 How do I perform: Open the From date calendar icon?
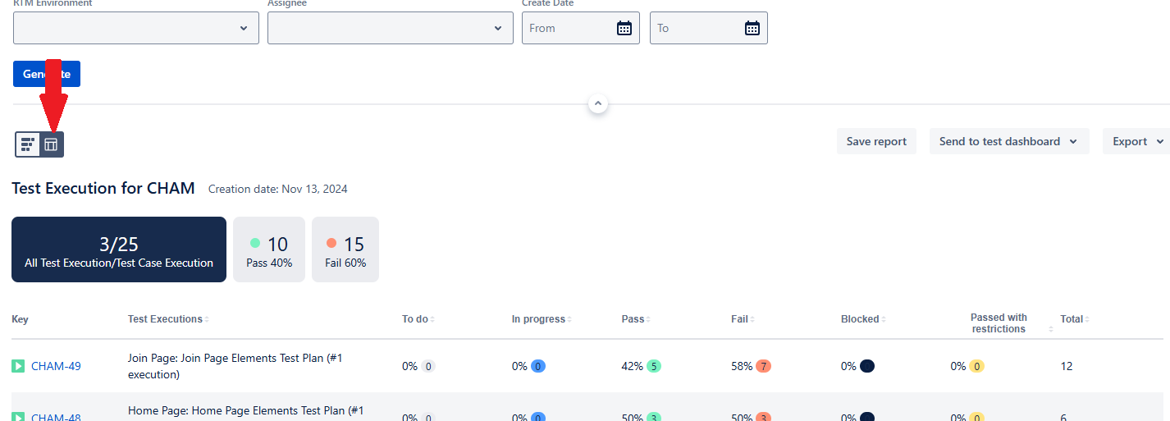pos(624,28)
